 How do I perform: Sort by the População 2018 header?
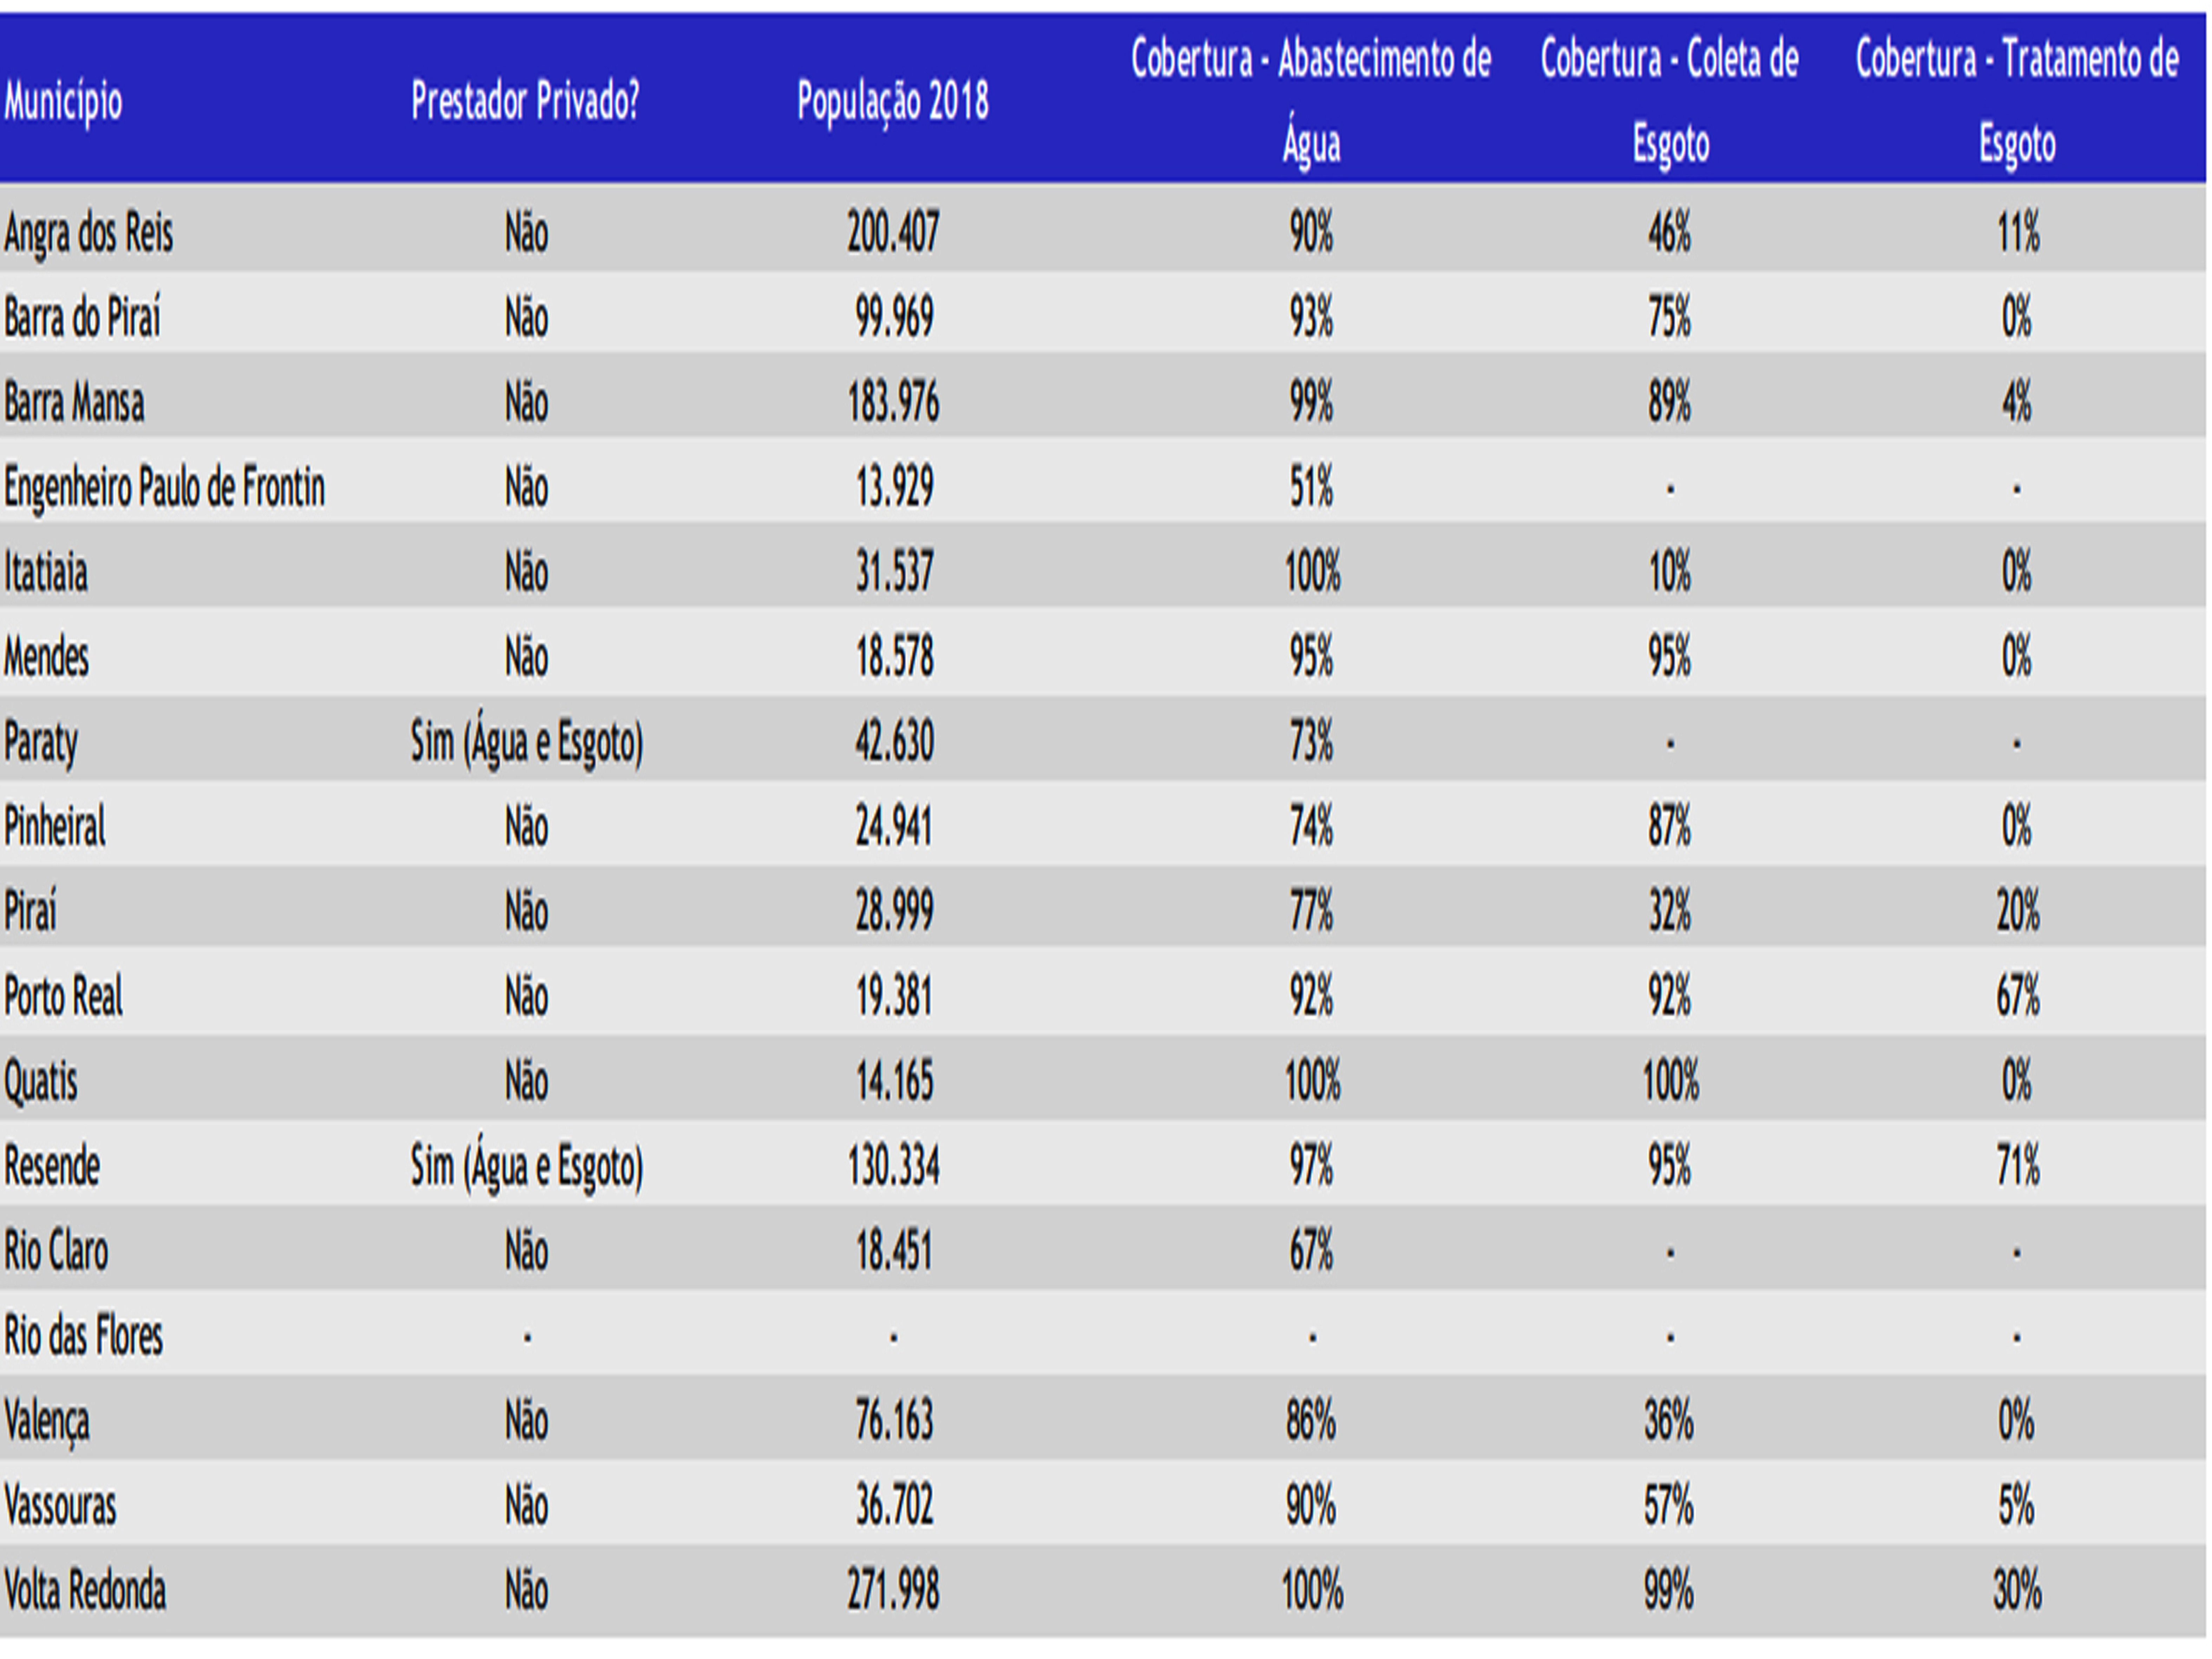click(892, 101)
